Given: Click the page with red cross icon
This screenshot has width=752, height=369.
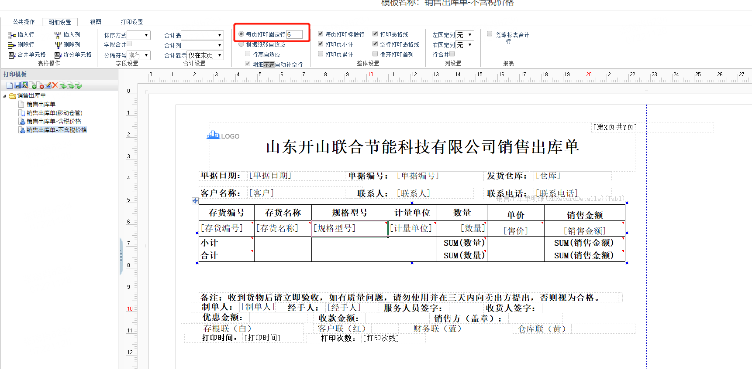Looking at the screenshot, I should pyautogui.click(x=40, y=85).
